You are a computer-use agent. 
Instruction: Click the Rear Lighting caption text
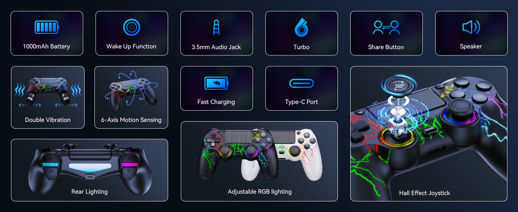click(90, 192)
